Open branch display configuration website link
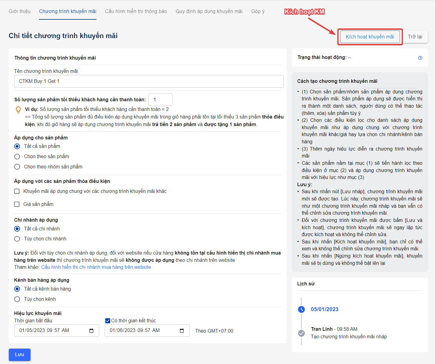Viewport: 435px width, 364px height. pos(96,267)
